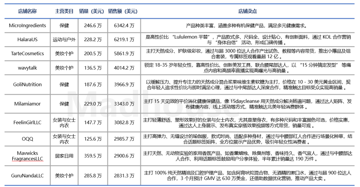Click the 136.5 万 sales volume cell
The image size is (360, 187).
click(93, 68)
